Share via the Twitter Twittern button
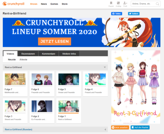 click(134, 14)
